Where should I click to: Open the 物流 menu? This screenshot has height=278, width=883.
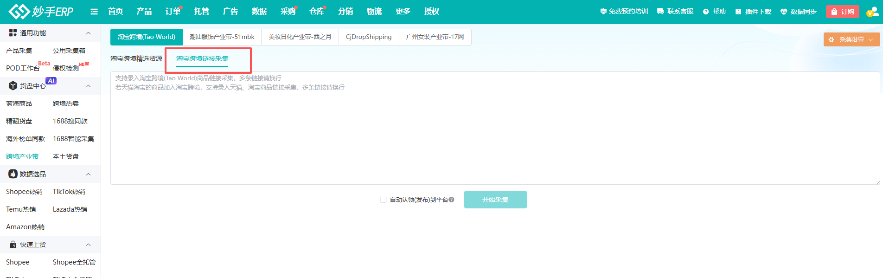click(374, 12)
